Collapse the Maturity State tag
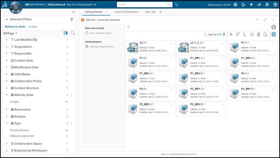Image resolution: width=280 pixels, height=158 pixels. coord(7,95)
